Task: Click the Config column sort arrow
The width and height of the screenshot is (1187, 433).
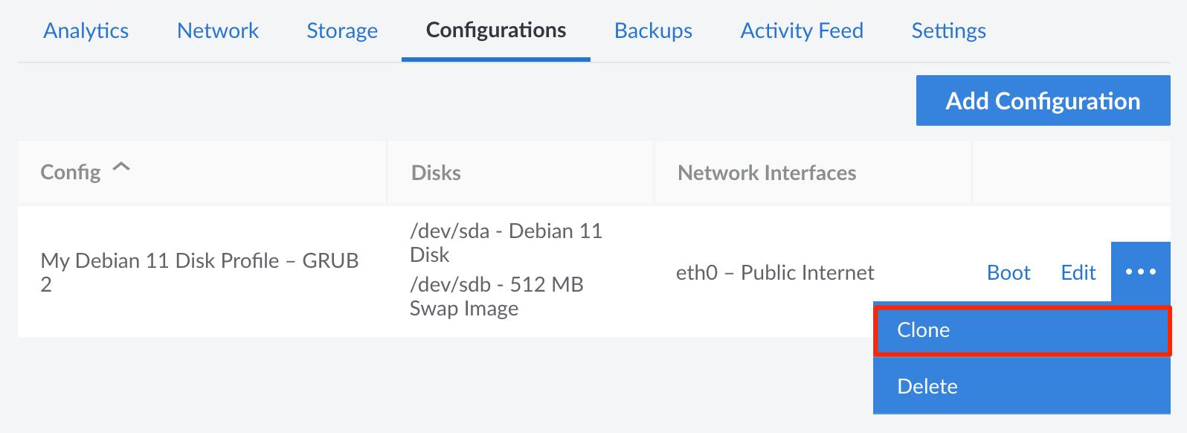Action: [x=121, y=167]
